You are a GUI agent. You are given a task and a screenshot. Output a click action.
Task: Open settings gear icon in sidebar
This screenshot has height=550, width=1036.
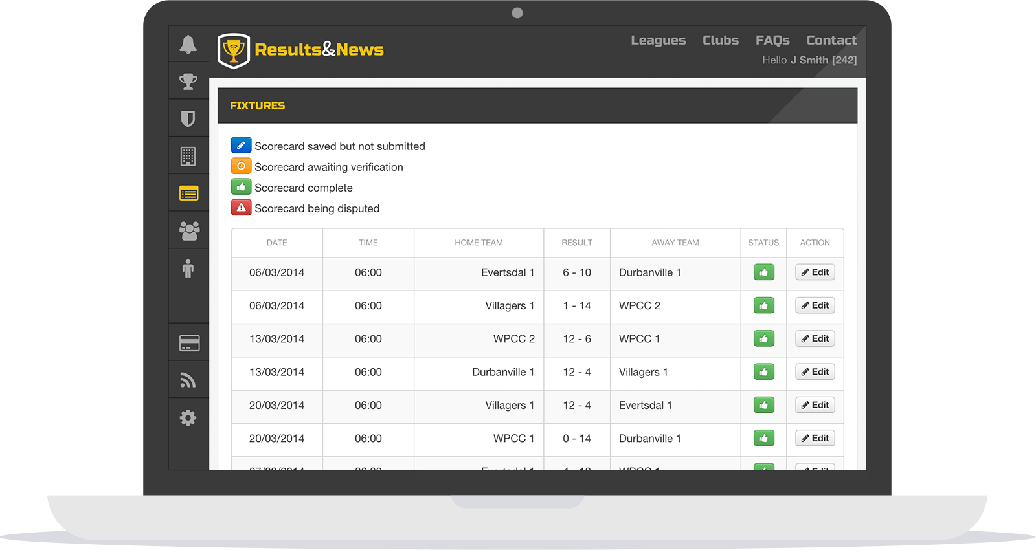pos(188,418)
